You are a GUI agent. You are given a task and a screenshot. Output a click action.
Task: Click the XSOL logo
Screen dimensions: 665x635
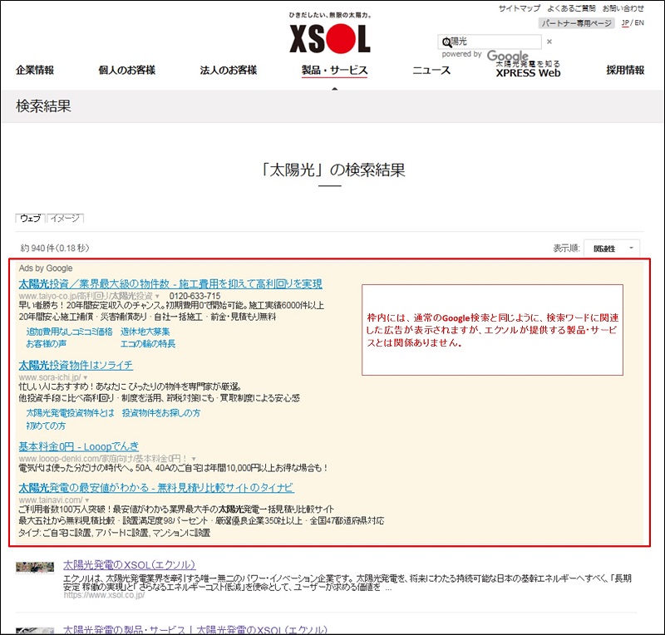[330, 38]
